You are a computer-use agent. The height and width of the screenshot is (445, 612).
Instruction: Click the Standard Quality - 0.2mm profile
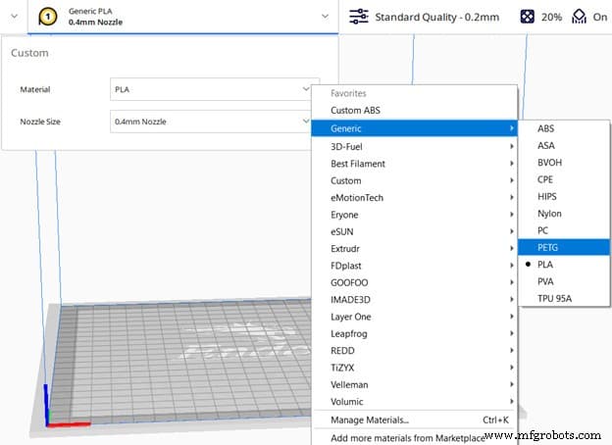point(436,18)
